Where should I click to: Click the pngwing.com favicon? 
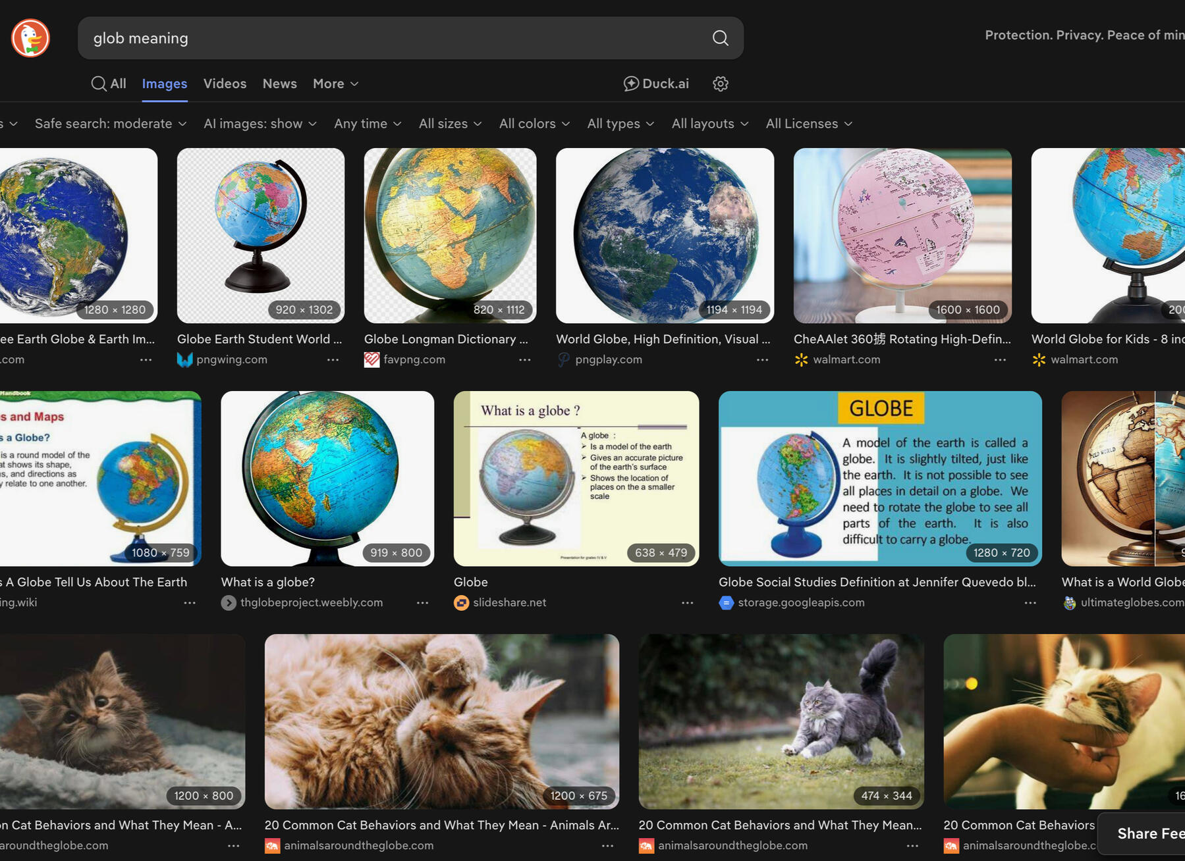[185, 359]
